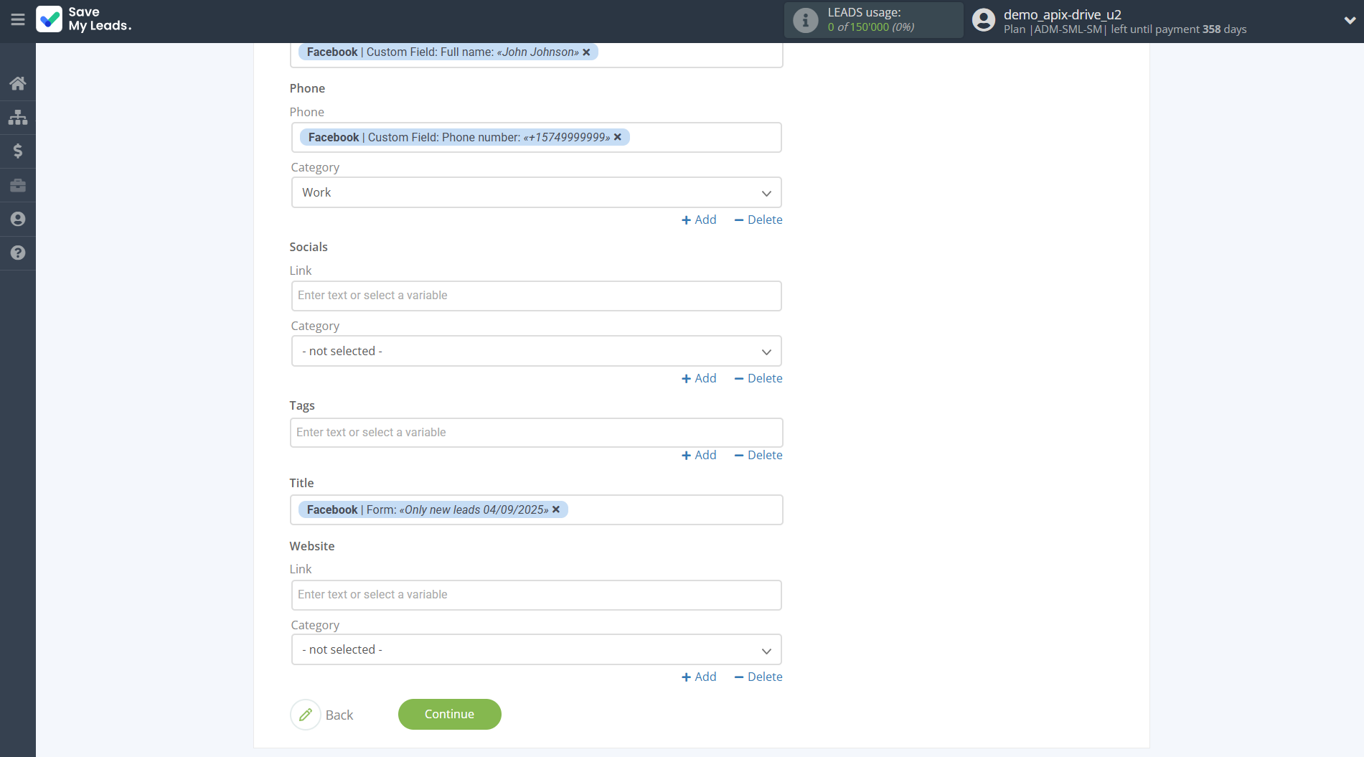The width and height of the screenshot is (1364, 757).
Task: Focus the Socials Link input field
Action: tap(536, 296)
